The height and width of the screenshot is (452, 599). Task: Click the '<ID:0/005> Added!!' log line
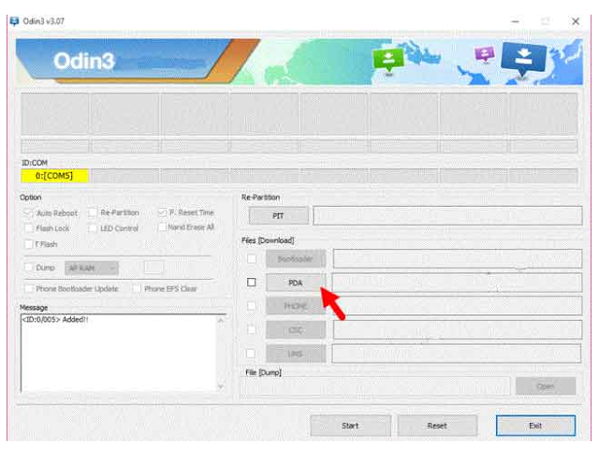coord(55,319)
